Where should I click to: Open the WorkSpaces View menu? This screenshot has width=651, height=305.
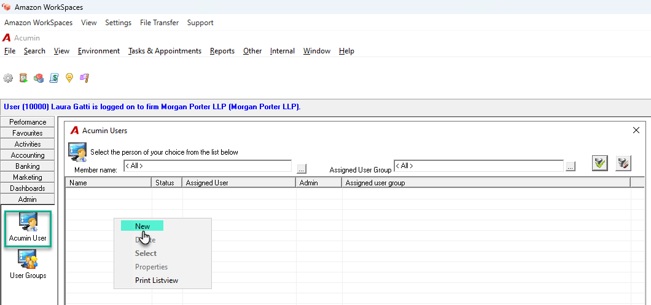pos(89,23)
